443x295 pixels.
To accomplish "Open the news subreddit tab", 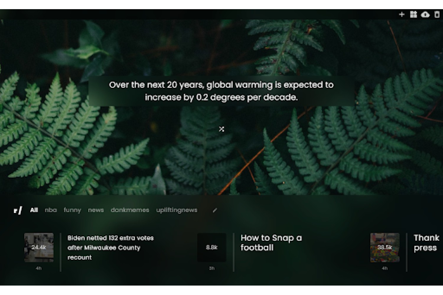I will point(96,210).
